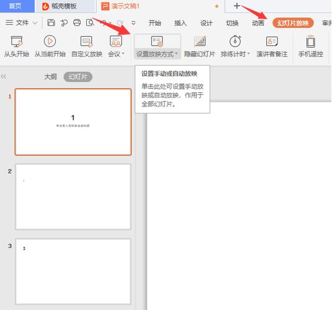Open the 文件 file menu

pyautogui.click(x=22, y=23)
